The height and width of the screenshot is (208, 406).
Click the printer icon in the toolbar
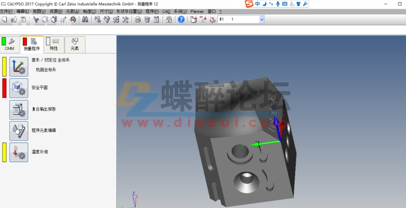137,20
